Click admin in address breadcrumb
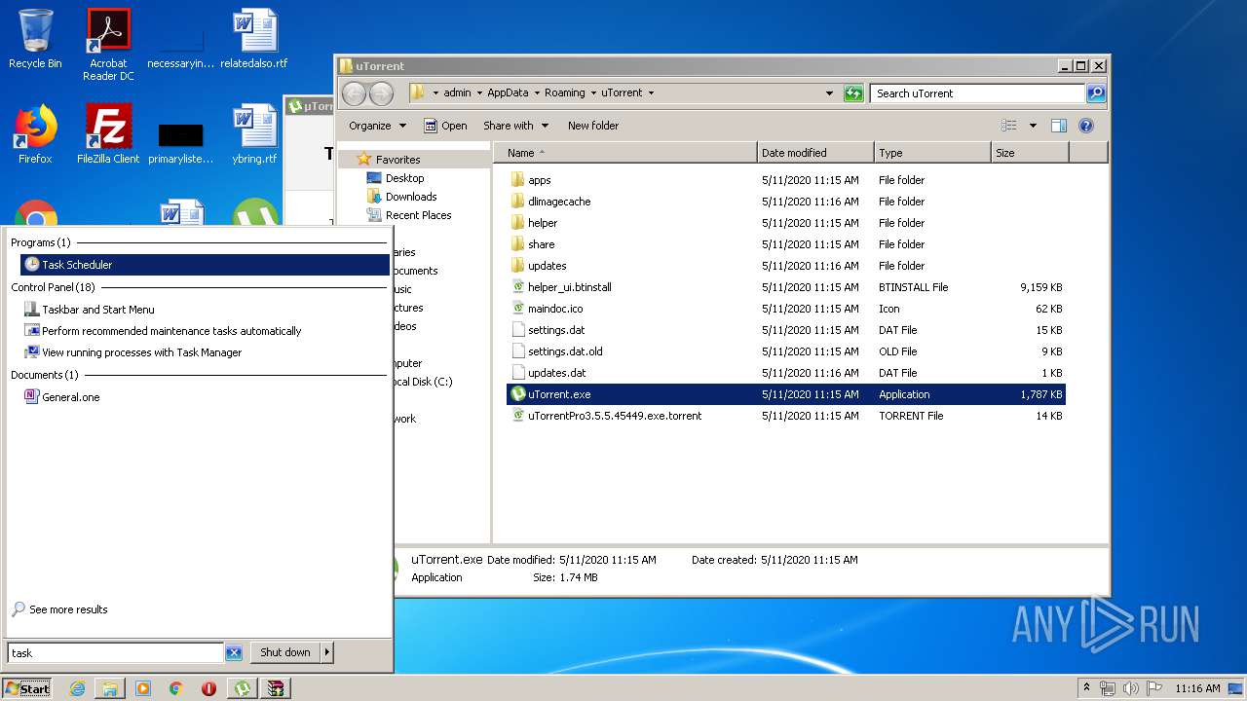This screenshot has height=701, width=1247. tap(457, 93)
